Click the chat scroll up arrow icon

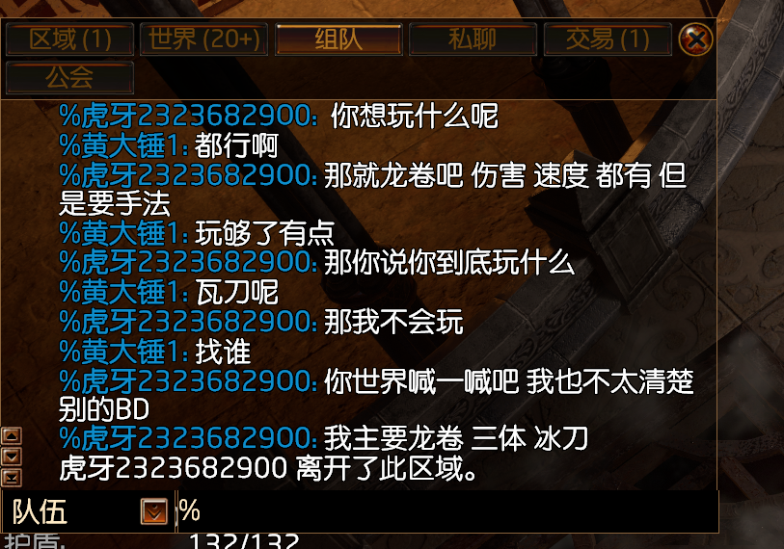coord(12,435)
